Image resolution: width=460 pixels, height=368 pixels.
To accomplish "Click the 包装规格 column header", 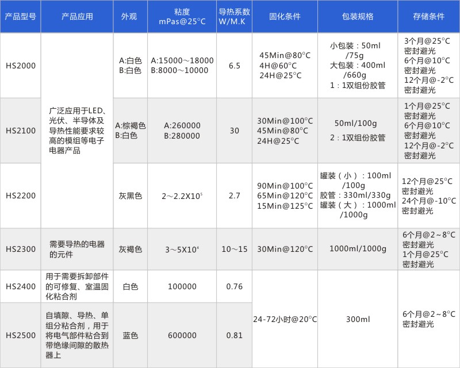I will point(357,17).
